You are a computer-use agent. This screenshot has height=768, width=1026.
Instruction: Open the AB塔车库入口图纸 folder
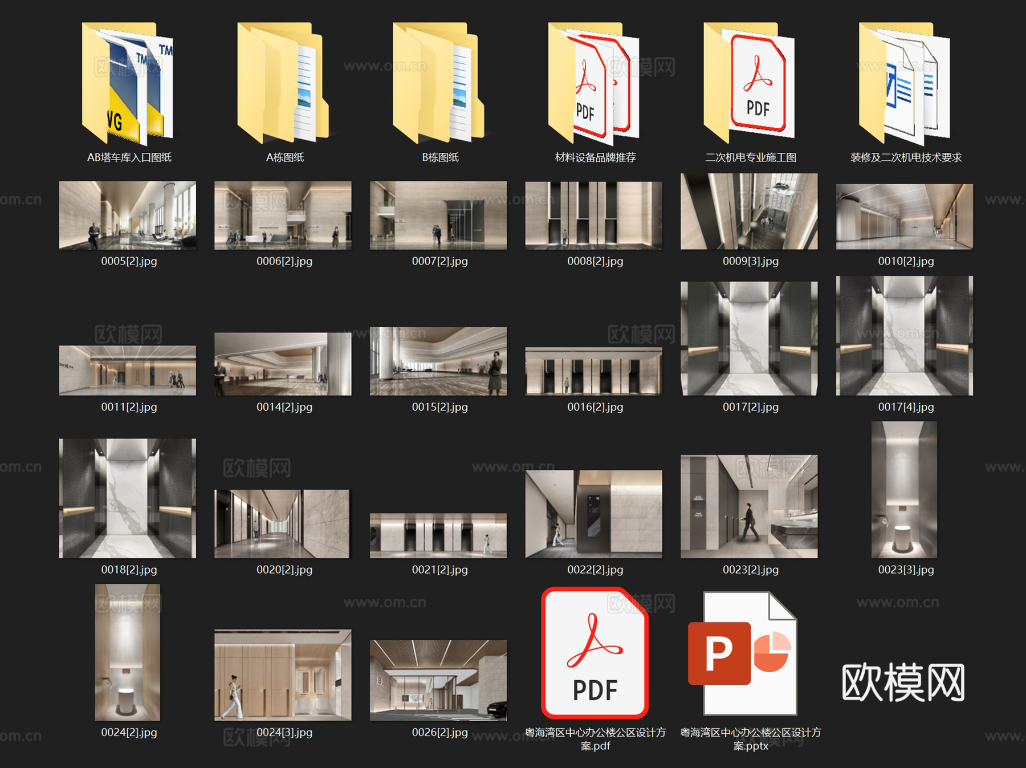click(128, 84)
